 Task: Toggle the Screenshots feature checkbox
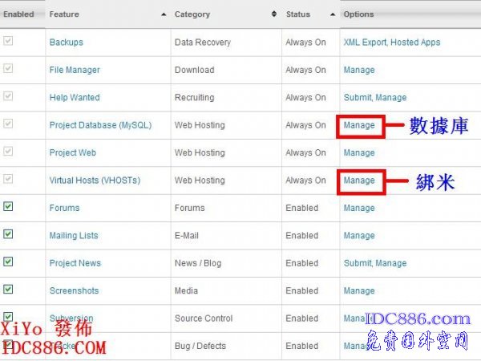[8, 290]
